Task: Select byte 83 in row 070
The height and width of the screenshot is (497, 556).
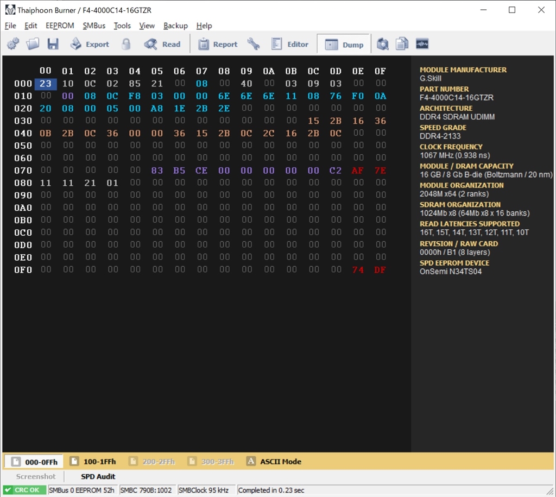Action: [157, 170]
